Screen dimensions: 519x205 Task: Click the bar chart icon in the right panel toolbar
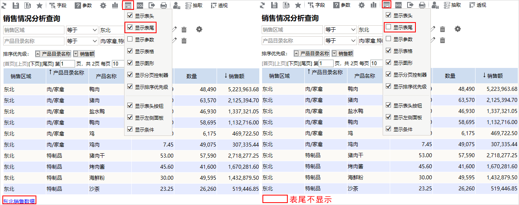coord(374,5)
